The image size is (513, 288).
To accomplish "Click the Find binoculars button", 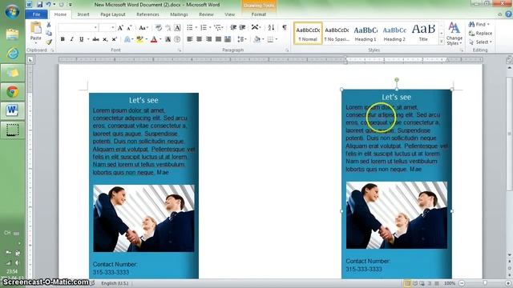I will pos(479,25).
